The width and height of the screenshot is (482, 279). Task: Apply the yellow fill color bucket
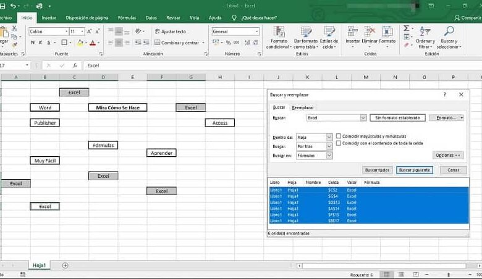pyautogui.click(x=80, y=43)
